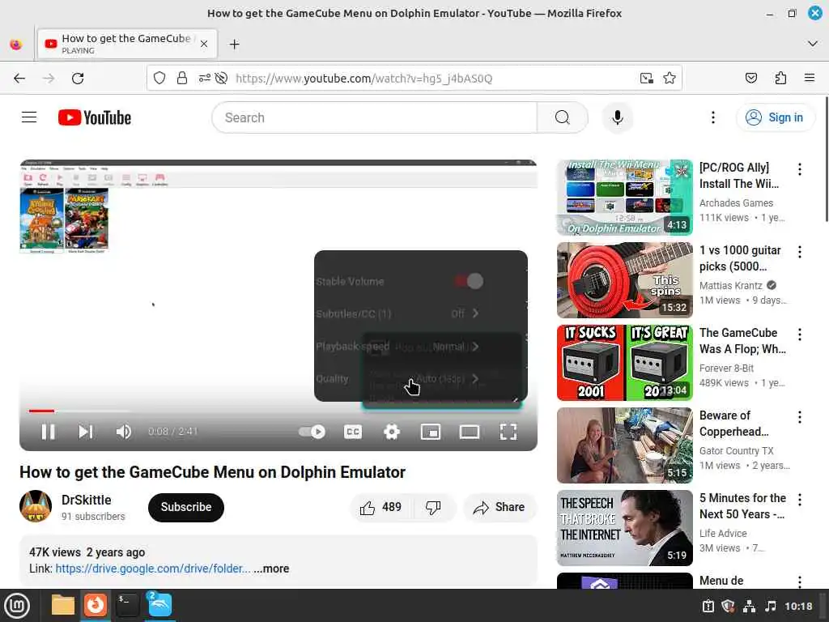Toggle closed captions CC button
829x622 pixels.
coord(353,432)
